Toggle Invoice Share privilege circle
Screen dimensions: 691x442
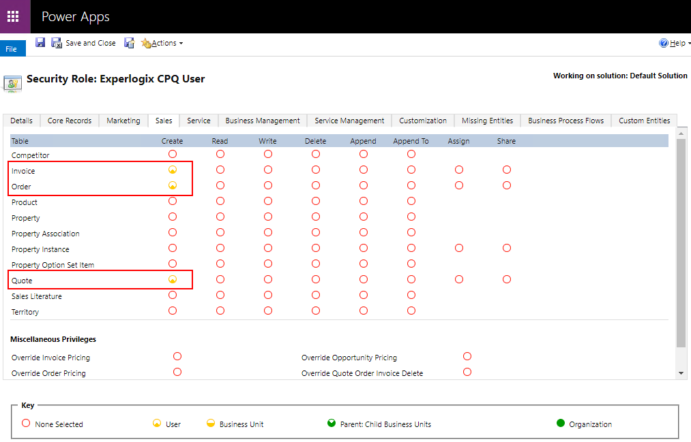click(x=507, y=170)
